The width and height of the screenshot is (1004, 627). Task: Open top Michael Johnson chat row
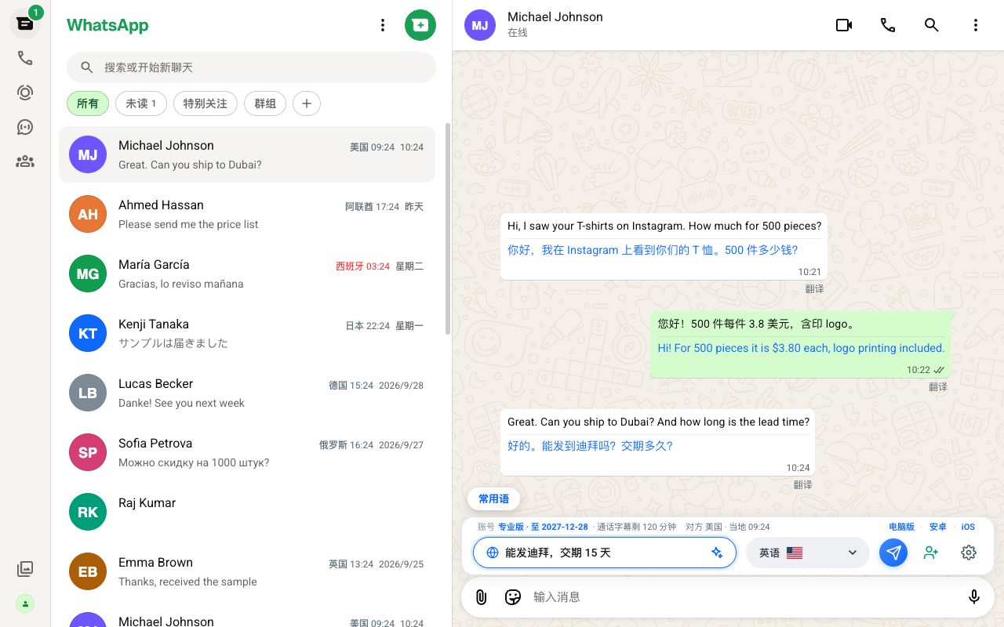point(247,155)
